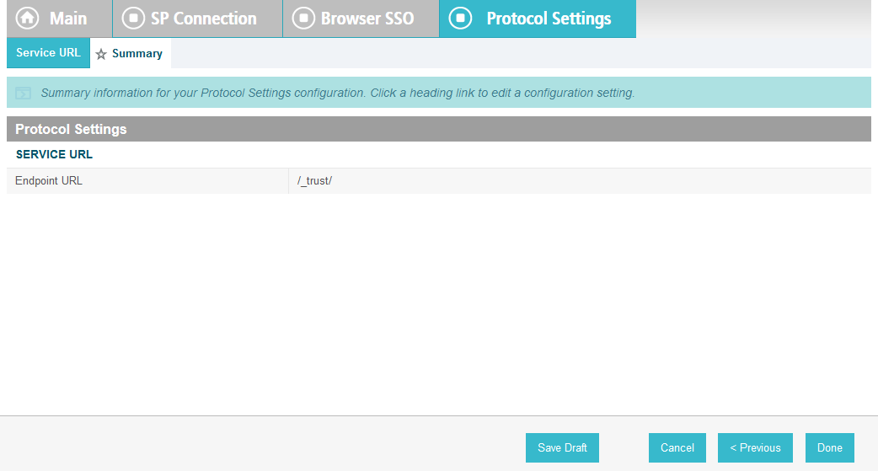Click the Endpoint URL row label
The width and height of the screenshot is (878, 471).
[49, 181]
